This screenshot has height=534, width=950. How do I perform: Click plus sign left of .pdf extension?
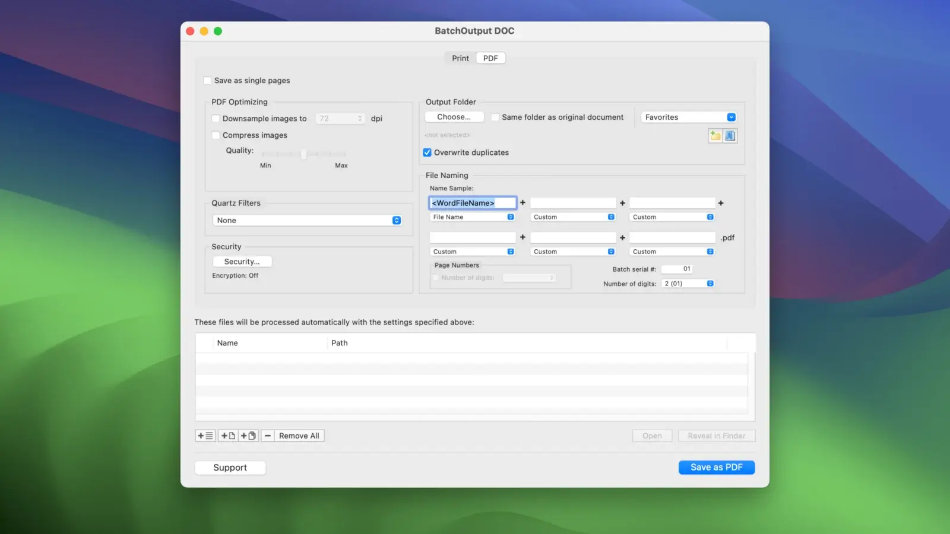click(x=622, y=237)
